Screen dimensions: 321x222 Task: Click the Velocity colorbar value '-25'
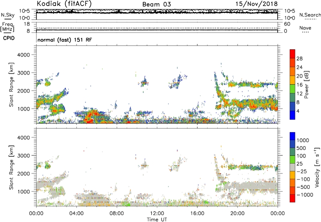(x=302, y=171)
